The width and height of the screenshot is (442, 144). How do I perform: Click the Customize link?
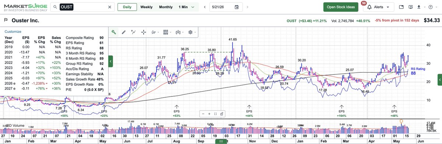[x=13, y=32]
